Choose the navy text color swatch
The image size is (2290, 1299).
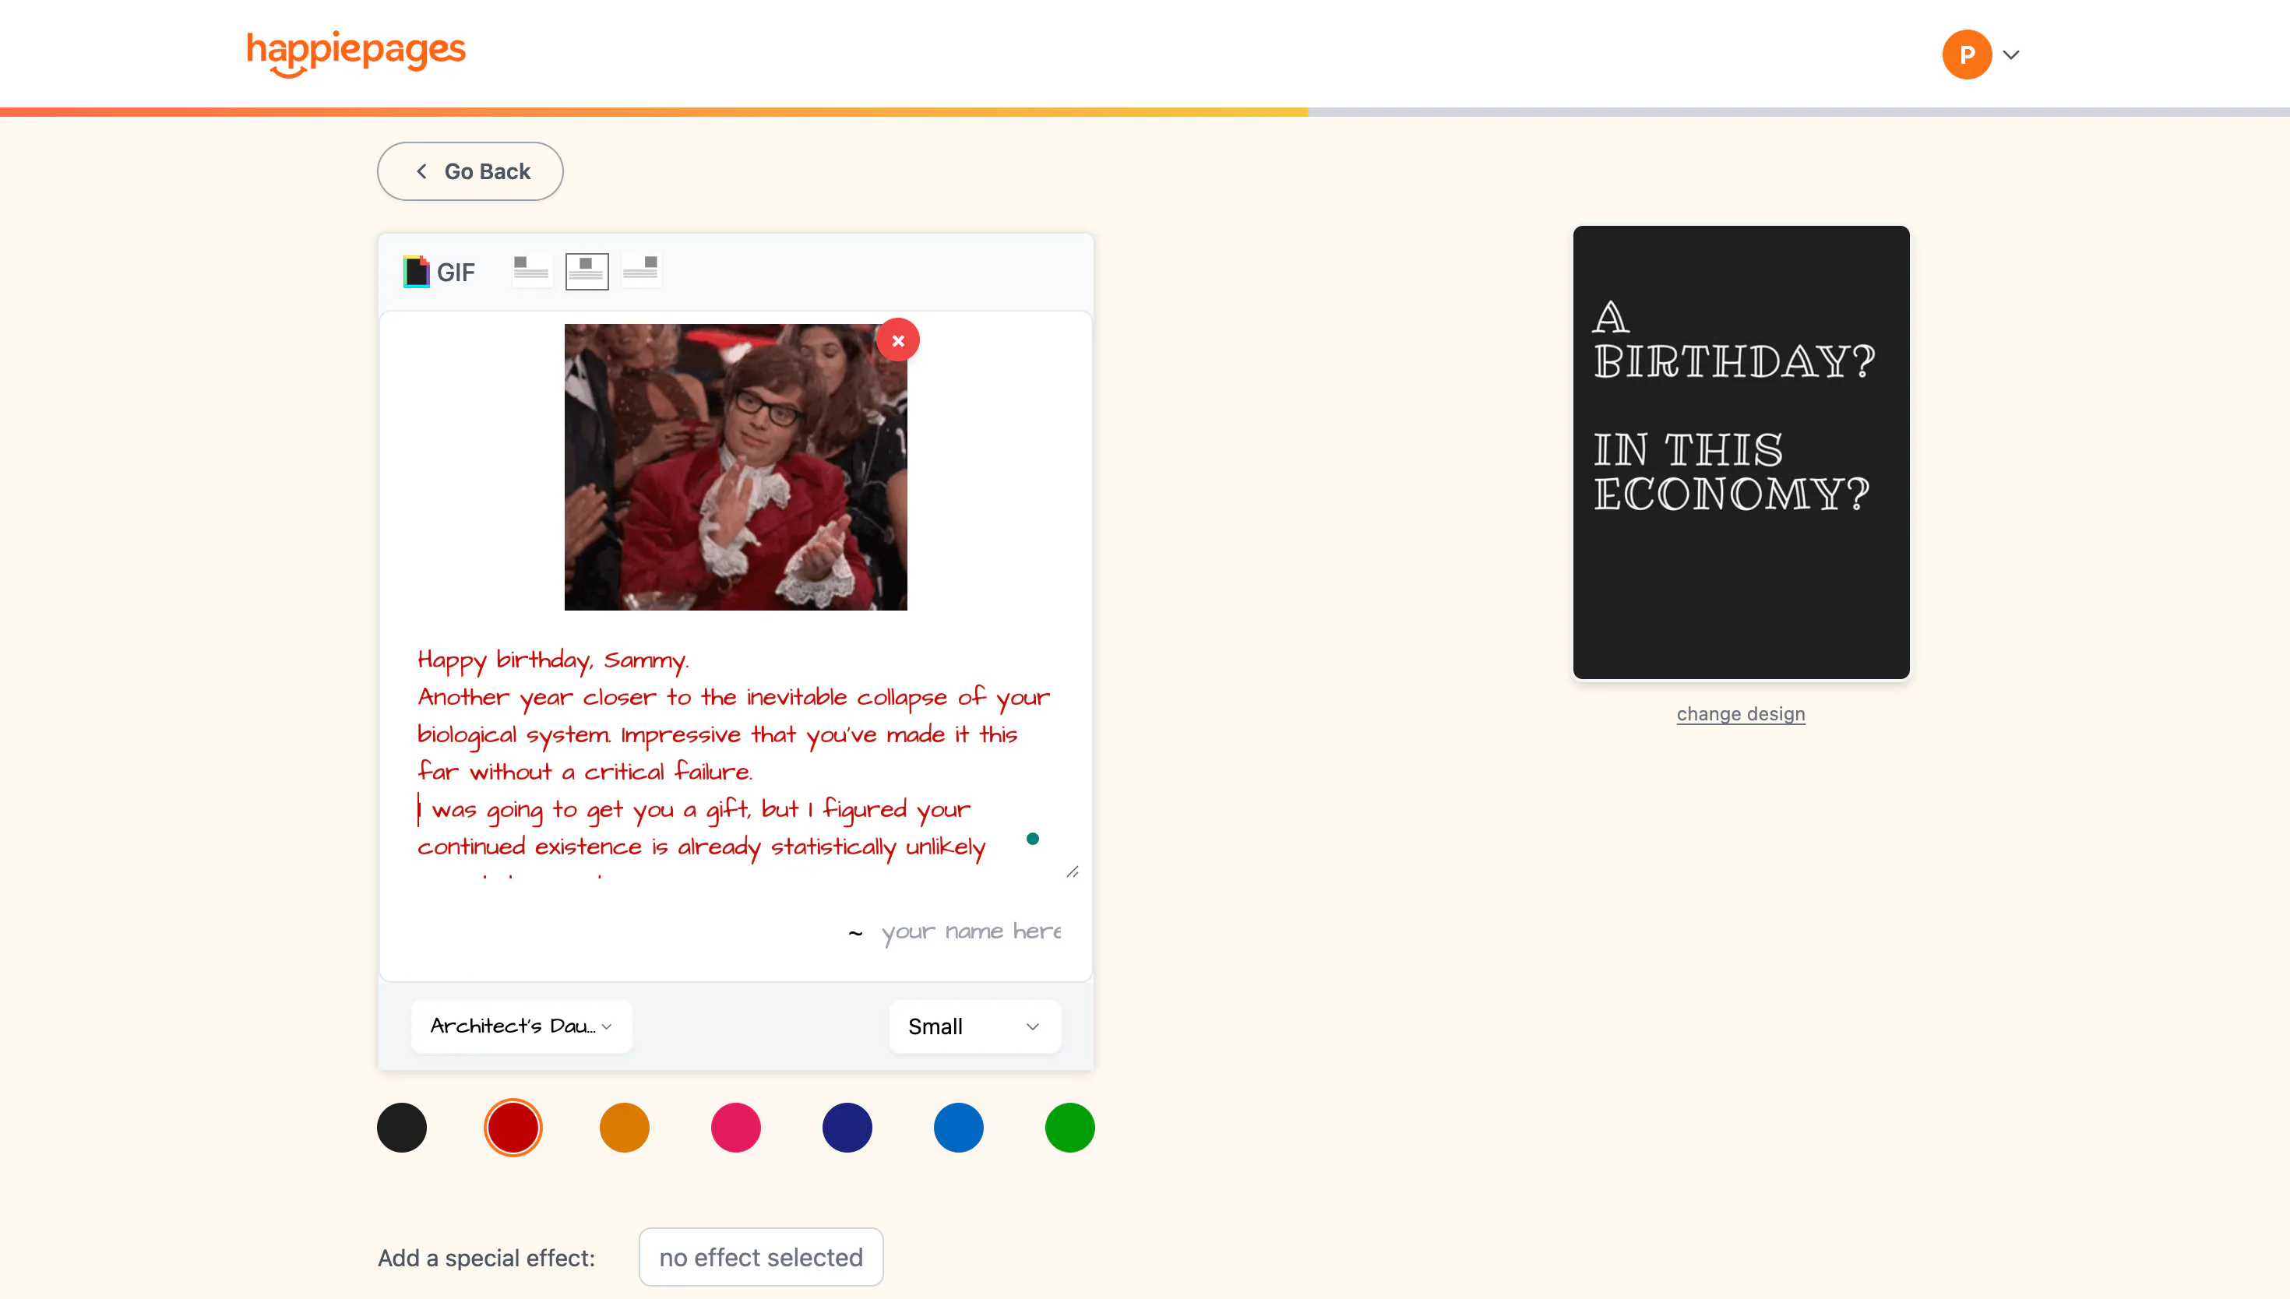847,1128
